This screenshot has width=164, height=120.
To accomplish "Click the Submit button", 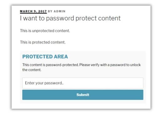I will click(x=83, y=95).
